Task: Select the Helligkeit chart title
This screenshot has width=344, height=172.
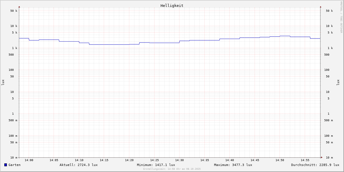Action: [172, 5]
